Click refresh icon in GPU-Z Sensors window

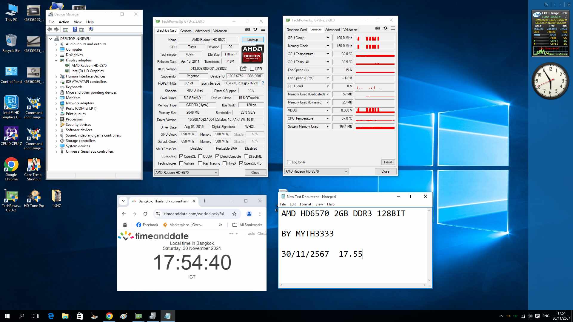pos(385,28)
